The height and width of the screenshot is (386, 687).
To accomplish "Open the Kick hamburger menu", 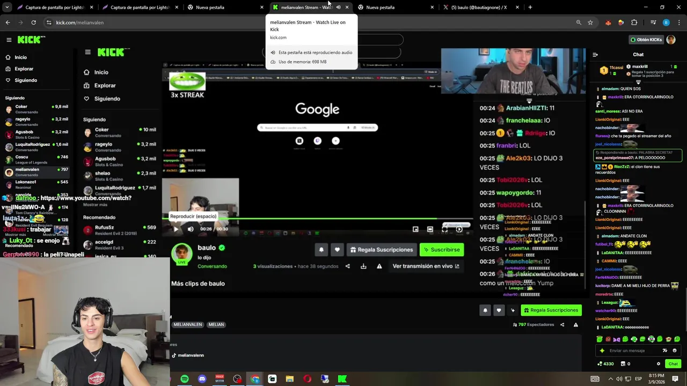I will pyautogui.click(x=9, y=40).
